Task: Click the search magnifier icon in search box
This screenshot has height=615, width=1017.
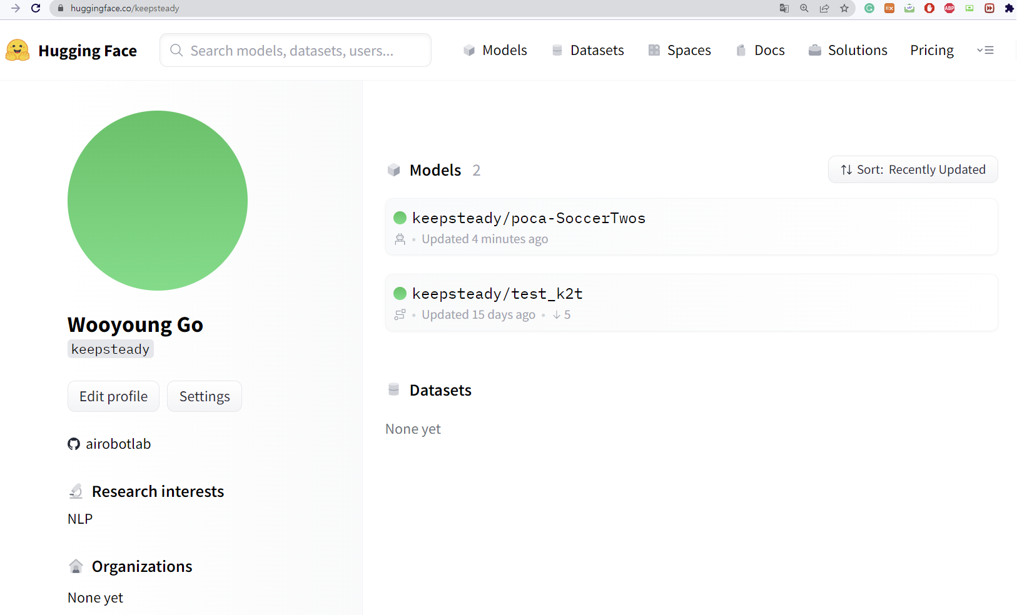Action: [176, 50]
